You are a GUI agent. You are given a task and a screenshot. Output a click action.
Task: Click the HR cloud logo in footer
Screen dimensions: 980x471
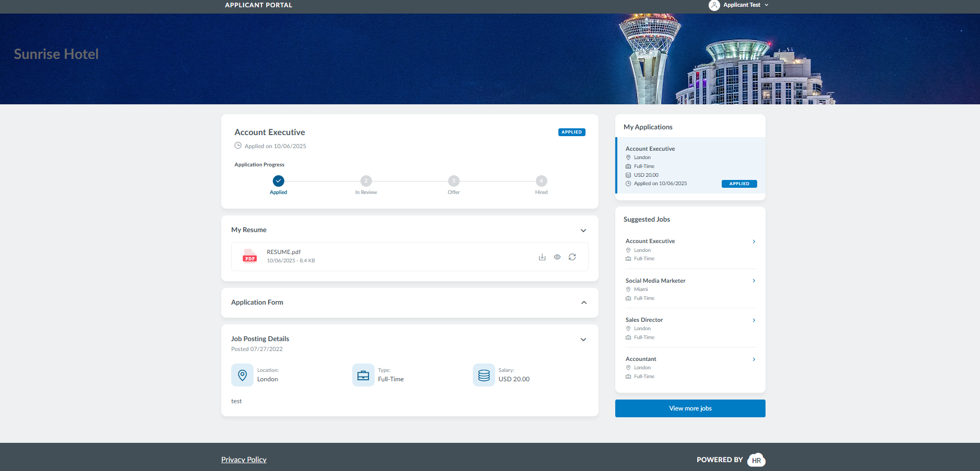click(756, 460)
